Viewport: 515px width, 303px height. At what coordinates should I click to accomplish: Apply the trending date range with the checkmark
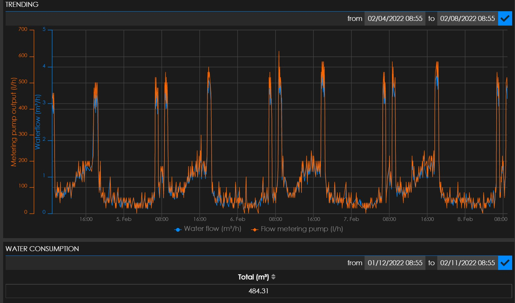pos(505,18)
